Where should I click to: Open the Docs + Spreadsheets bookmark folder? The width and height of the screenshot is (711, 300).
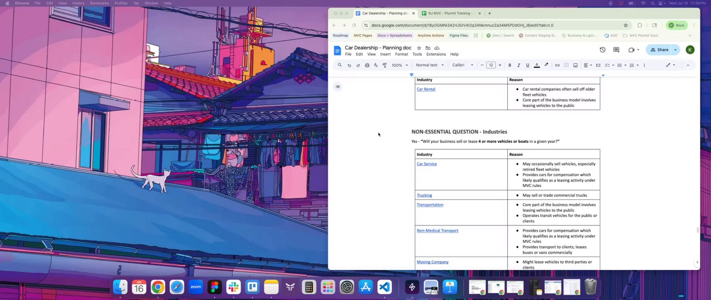pos(394,35)
